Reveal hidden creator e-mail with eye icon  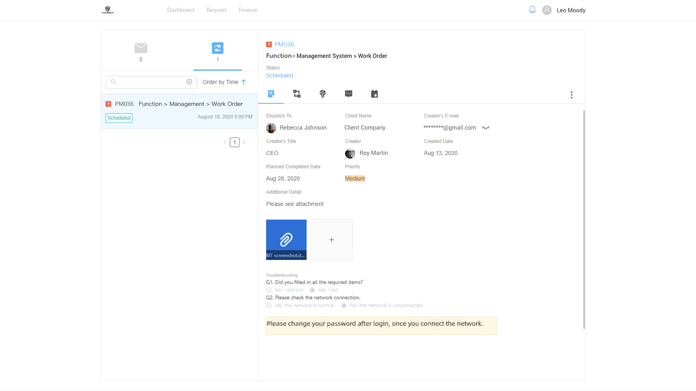tap(486, 128)
